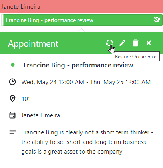The image size is (163, 168).
Task: Click the Restore Occurrence tooltip label
Action: click(x=136, y=57)
